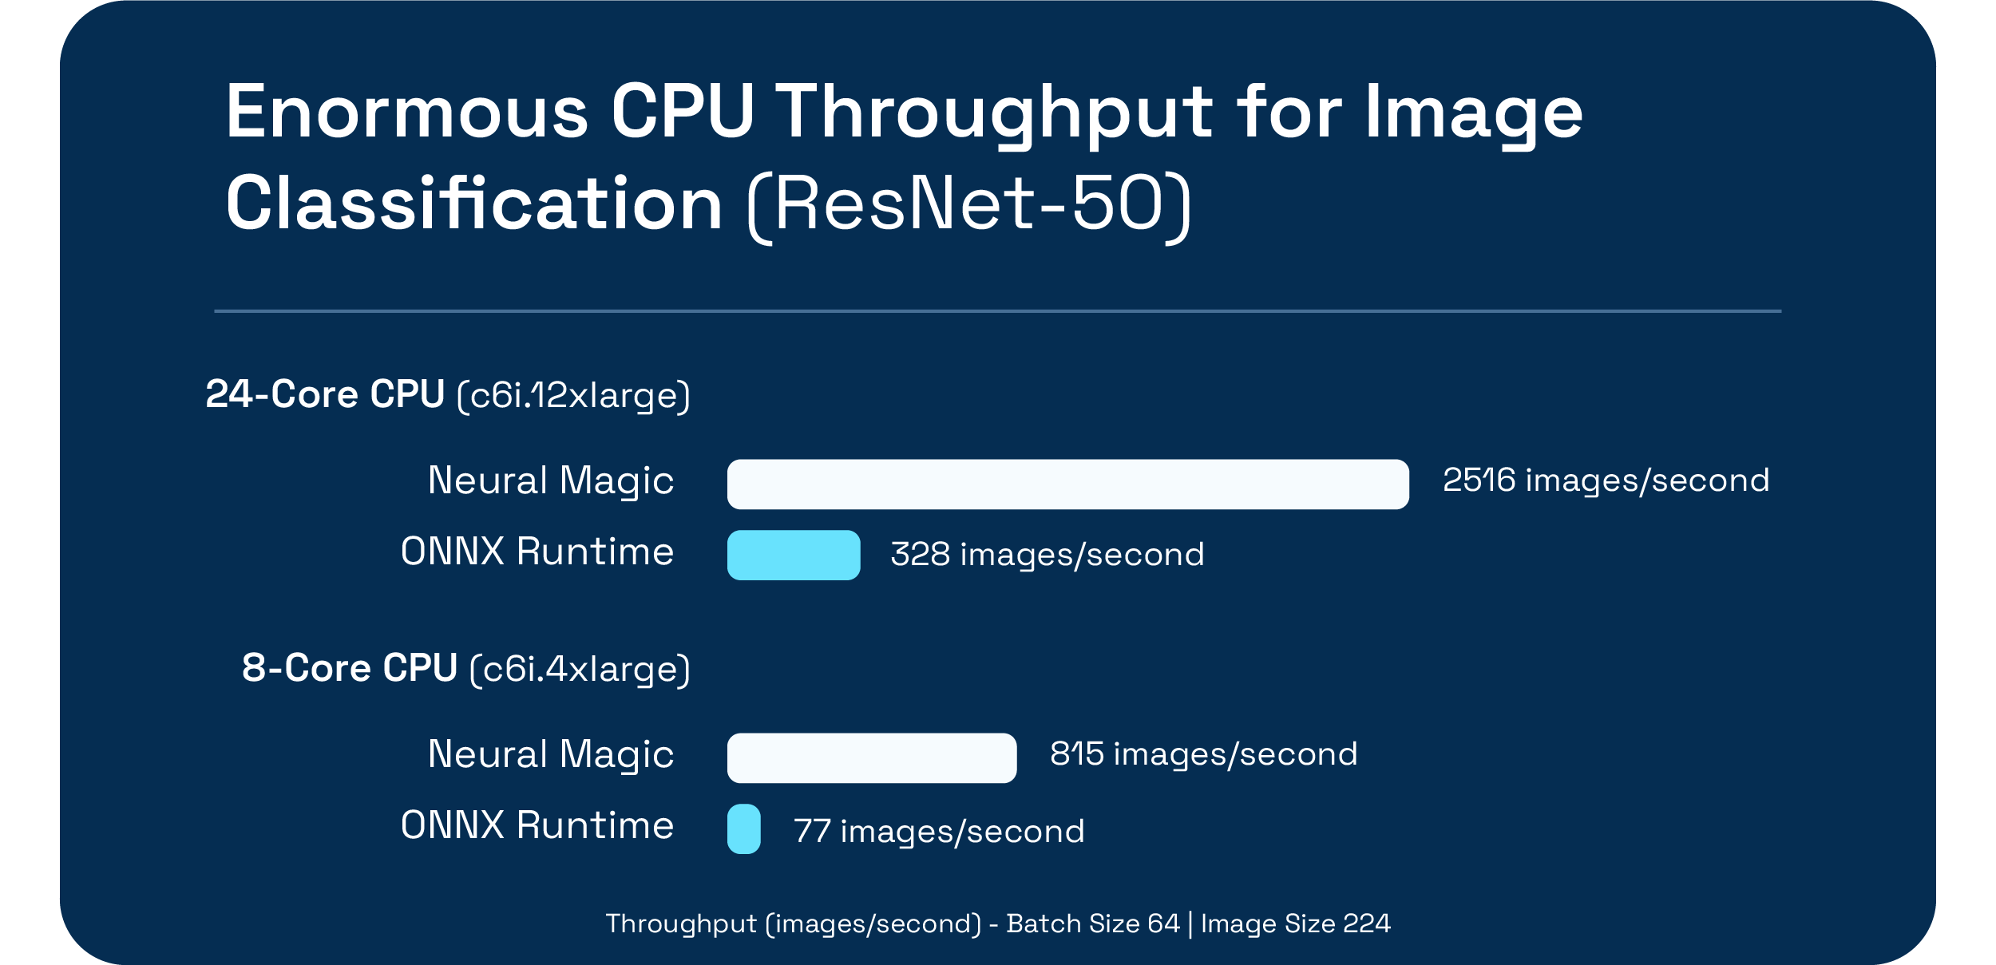
Task: Click the ONNX Runtime label under 8-Core CPU
Action: coord(537,825)
